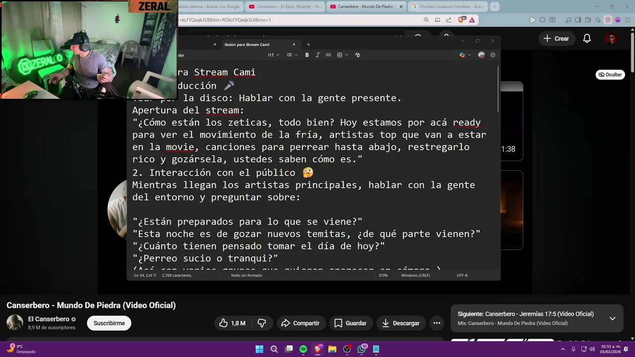Open Windows taskbar search
Screen dimensions: 635x357
(274, 349)
